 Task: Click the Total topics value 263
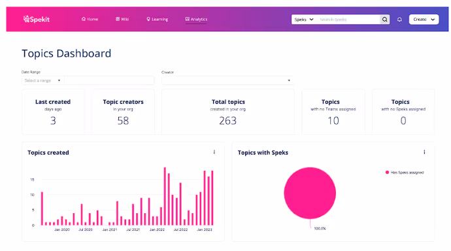tap(228, 121)
